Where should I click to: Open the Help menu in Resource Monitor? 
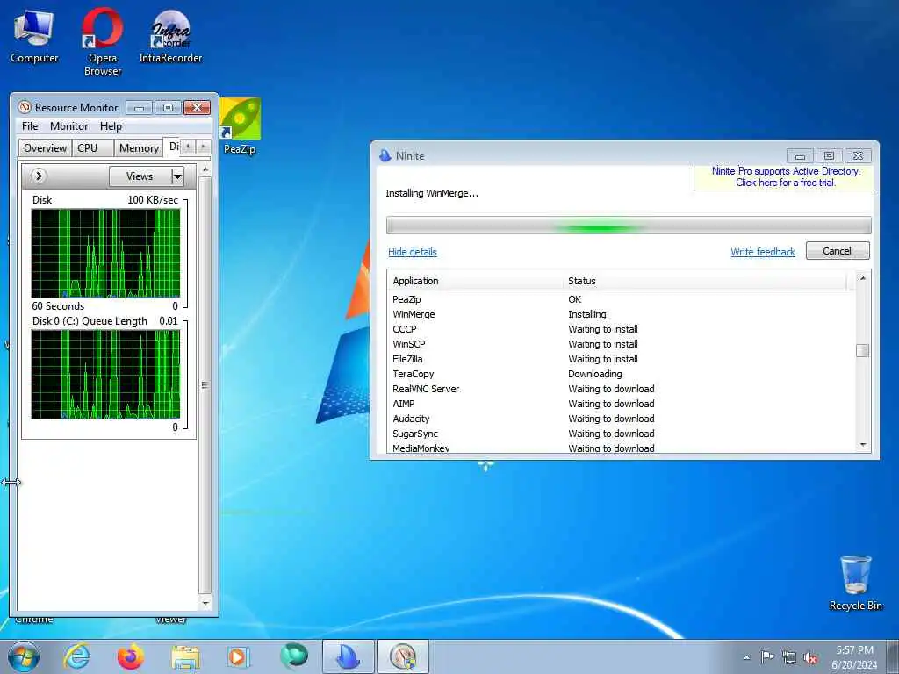(111, 126)
